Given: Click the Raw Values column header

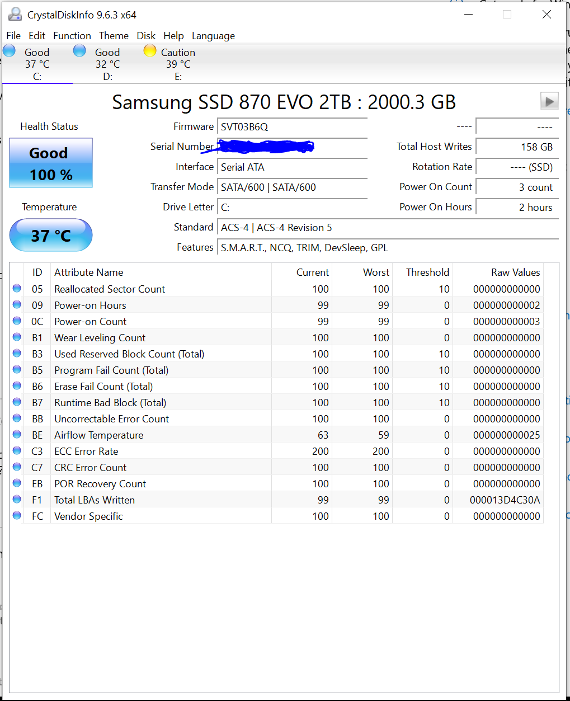Looking at the screenshot, I should pyautogui.click(x=515, y=272).
